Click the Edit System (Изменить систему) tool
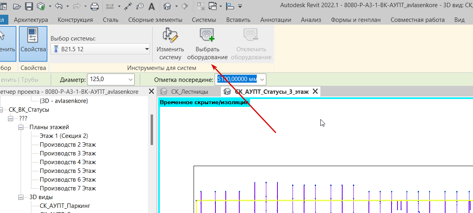The width and height of the screenshot is (473, 213). click(x=170, y=44)
